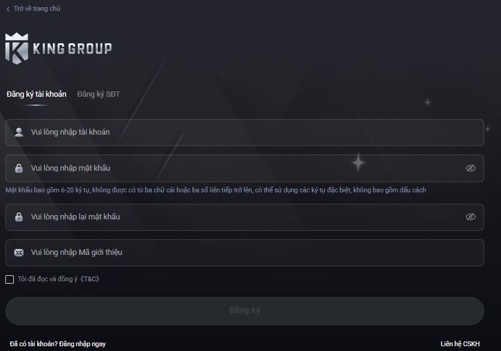Open the Đăng nhập ngay login link
The image size is (501, 351).
point(82,344)
